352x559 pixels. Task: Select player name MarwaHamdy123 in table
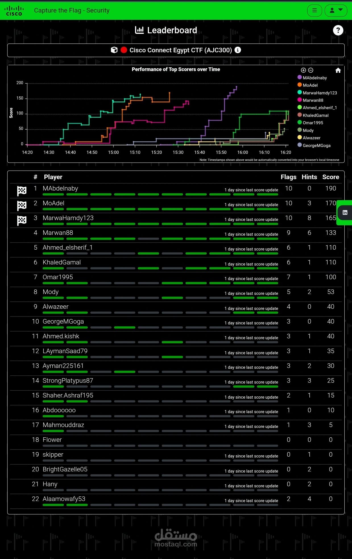pyautogui.click(x=68, y=218)
